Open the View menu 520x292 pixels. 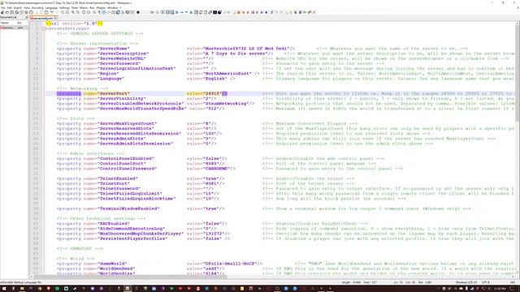27,7
